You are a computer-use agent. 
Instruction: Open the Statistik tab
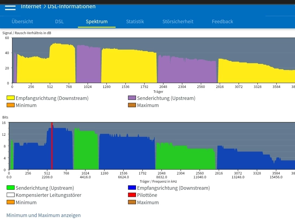(x=135, y=22)
